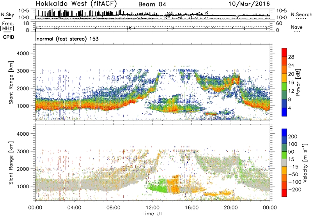Click the blue top of the velocity color bar

(284, 133)
